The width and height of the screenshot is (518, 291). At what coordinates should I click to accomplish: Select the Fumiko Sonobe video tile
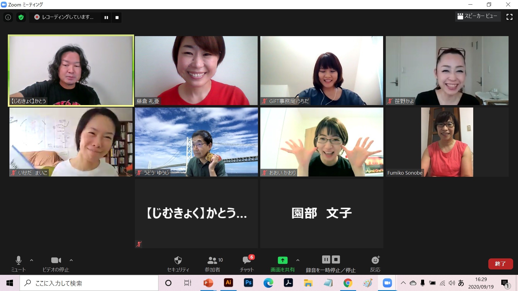coord(447,142)
